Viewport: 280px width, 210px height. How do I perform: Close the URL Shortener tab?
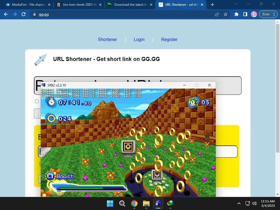click(202, 5)
